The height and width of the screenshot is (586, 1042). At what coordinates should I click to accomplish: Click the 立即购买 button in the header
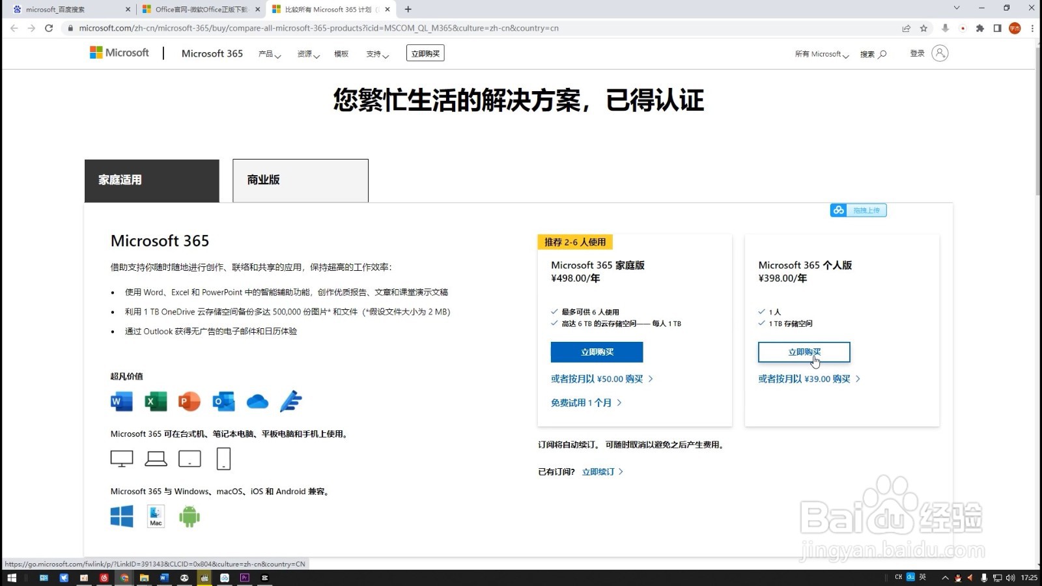(425, 53)
